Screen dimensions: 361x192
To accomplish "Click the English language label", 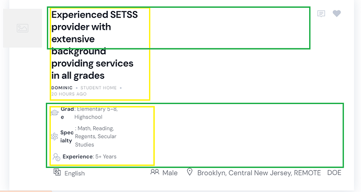I will coord(75,173).
